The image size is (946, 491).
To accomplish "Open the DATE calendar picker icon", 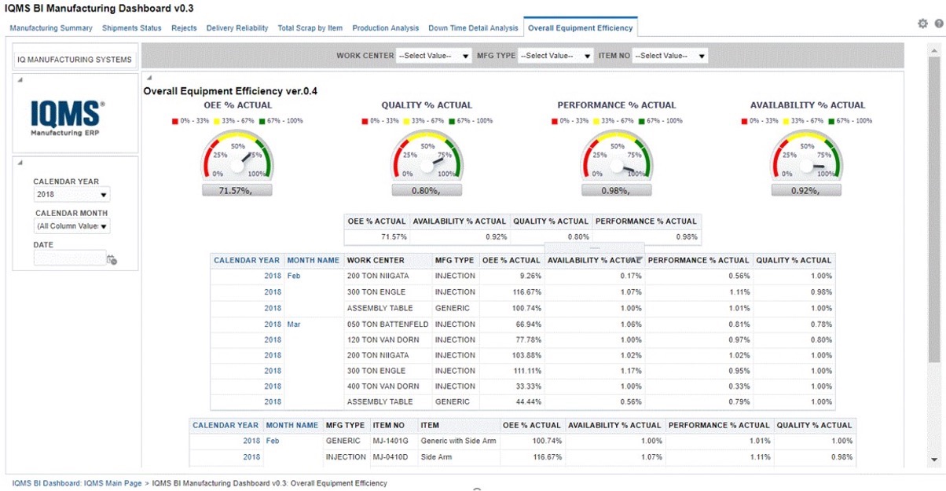I will coord(112,259).
